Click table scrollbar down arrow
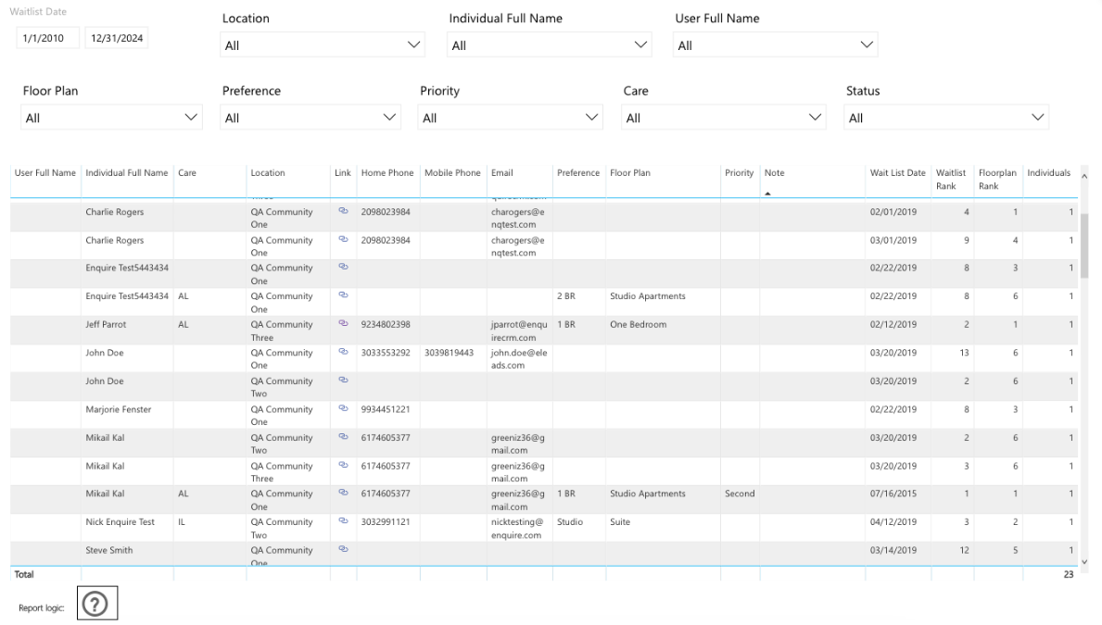The image size is (1102, 625). point(1084,562)
